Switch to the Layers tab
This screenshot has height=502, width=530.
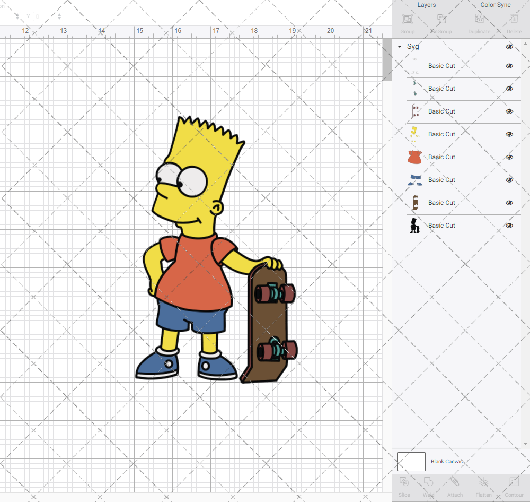(x=426, y=5)
